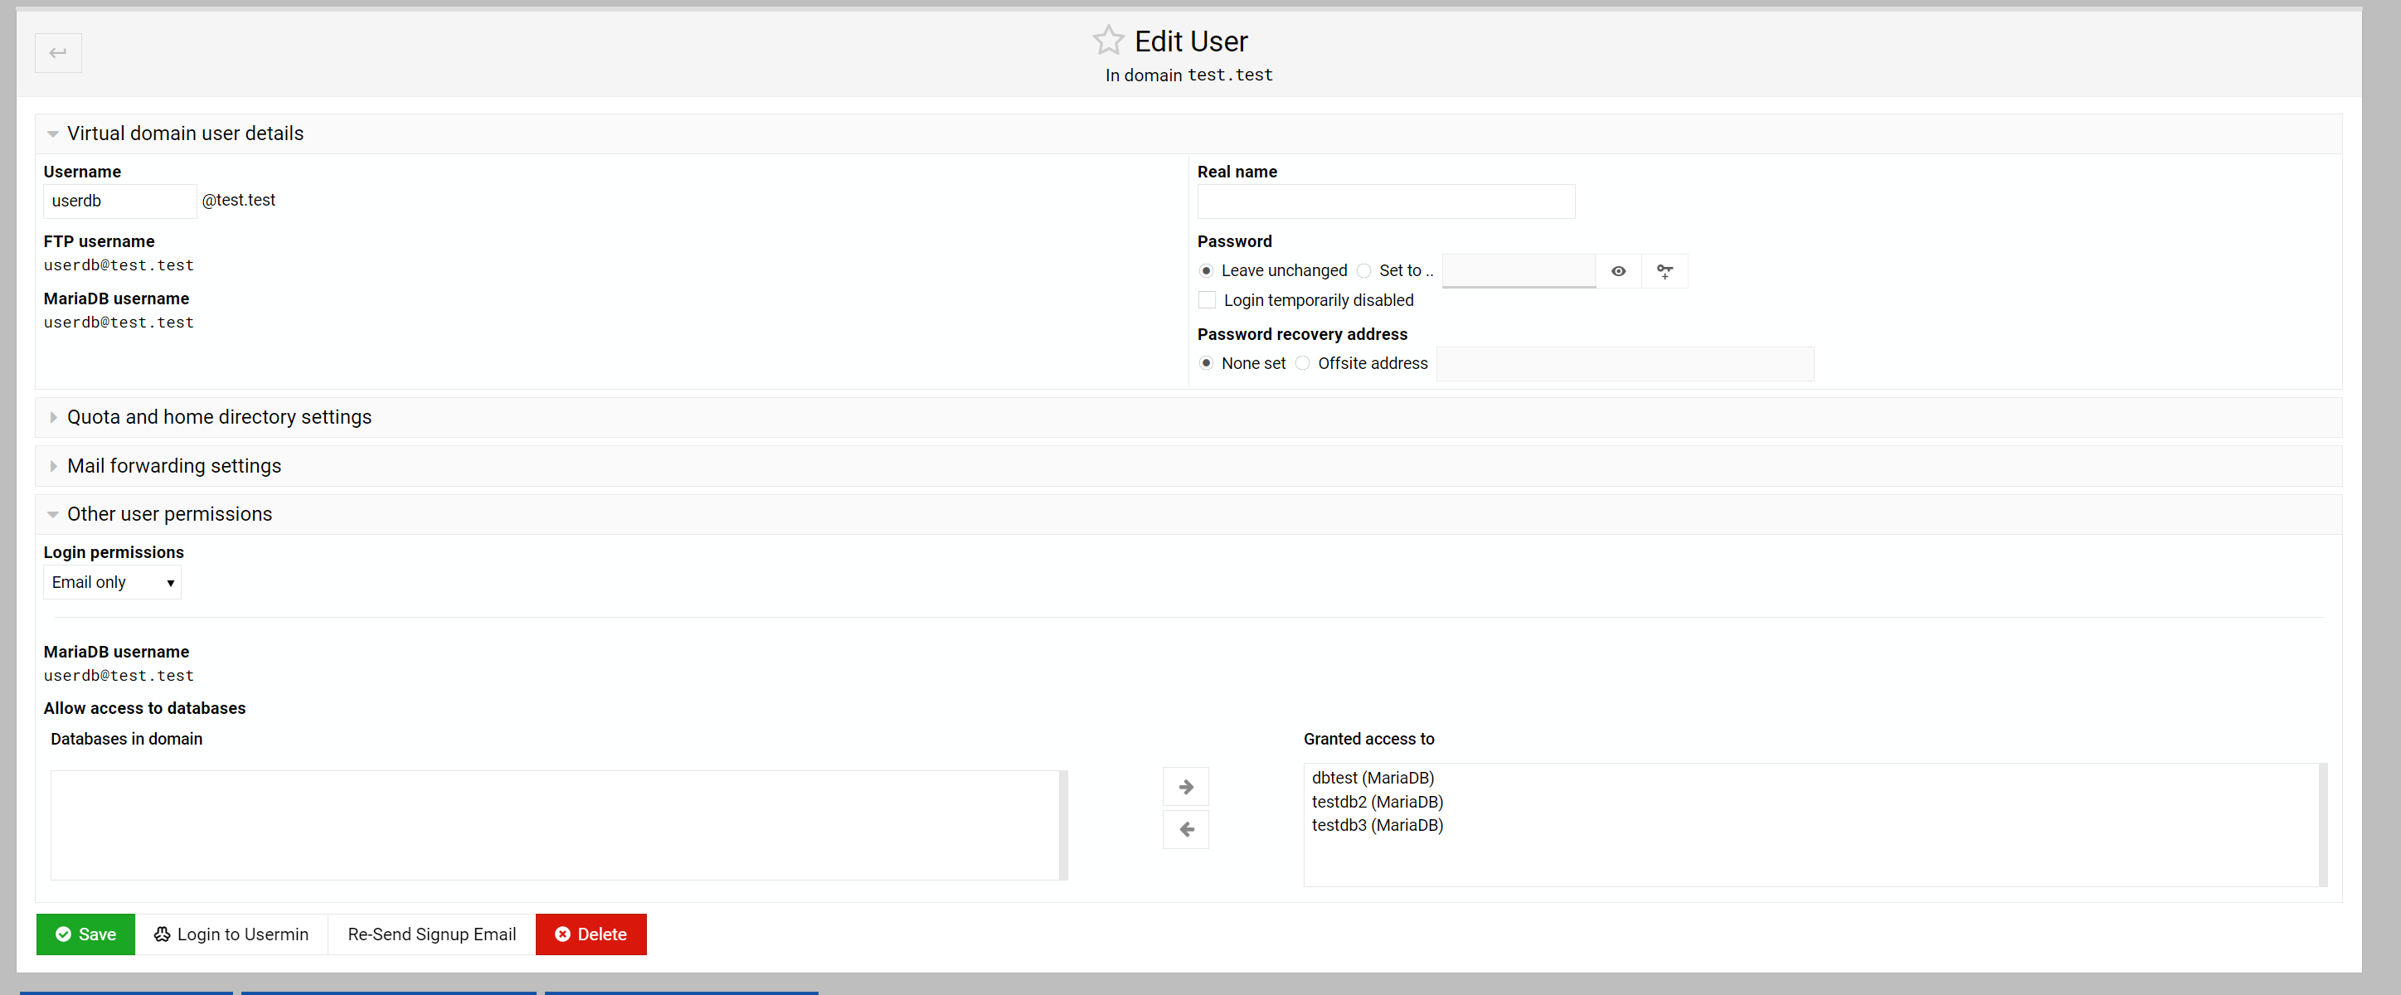Show password with the eye icon
This screenshot has width=2401, height=995.
(1618, 271)
